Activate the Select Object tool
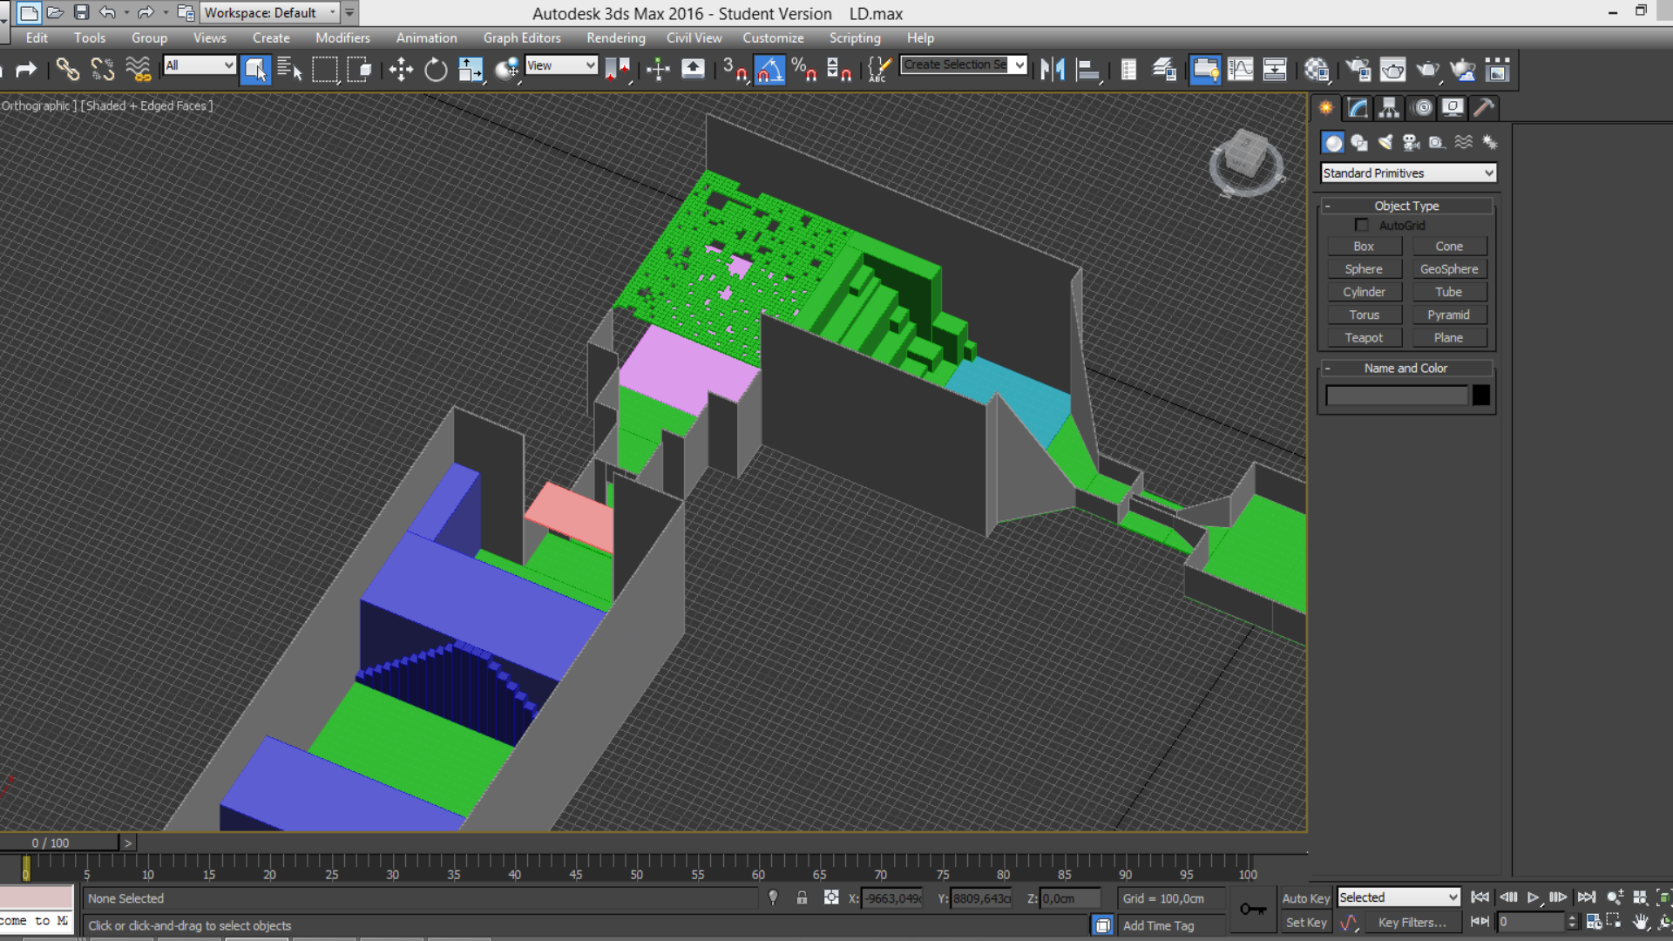 tap(255, 69)
